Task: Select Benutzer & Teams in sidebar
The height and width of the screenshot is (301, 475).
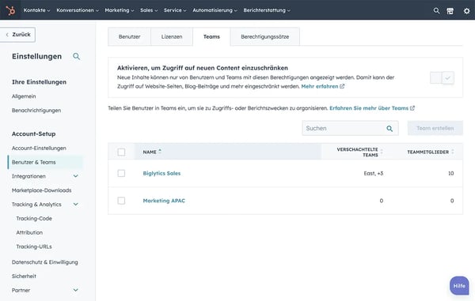Action: tap(45, 162)
